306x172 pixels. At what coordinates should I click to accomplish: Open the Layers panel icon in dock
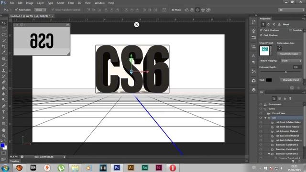click(253, 90)
